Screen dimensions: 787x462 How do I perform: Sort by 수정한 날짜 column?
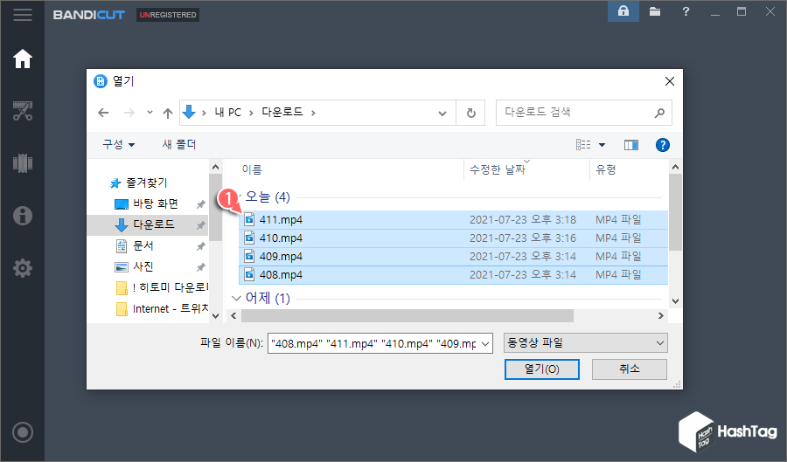[498, 170]
